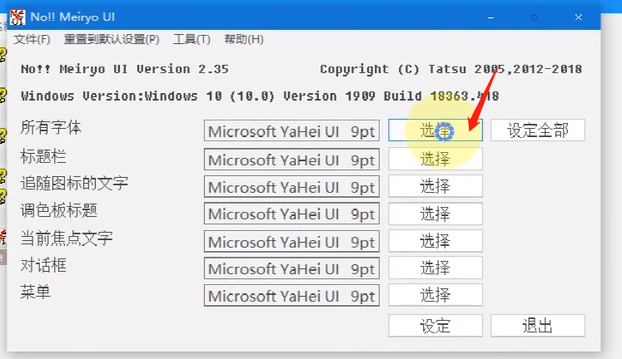Screen dimensions: 622x359
Task: Close the No!! Meiryo UI window
Action: (x=579, y=17)
